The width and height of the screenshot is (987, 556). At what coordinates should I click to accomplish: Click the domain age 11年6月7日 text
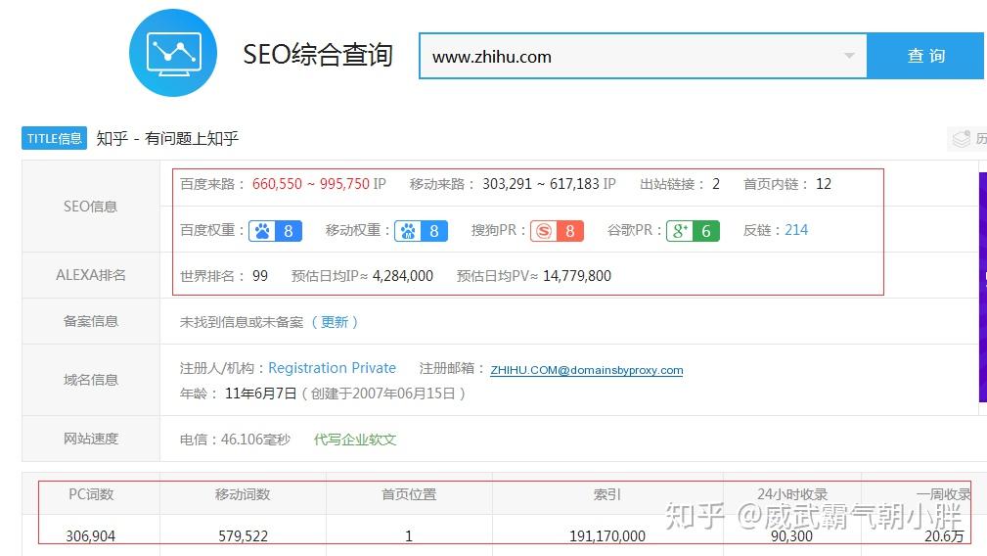(x=260, y=394)
